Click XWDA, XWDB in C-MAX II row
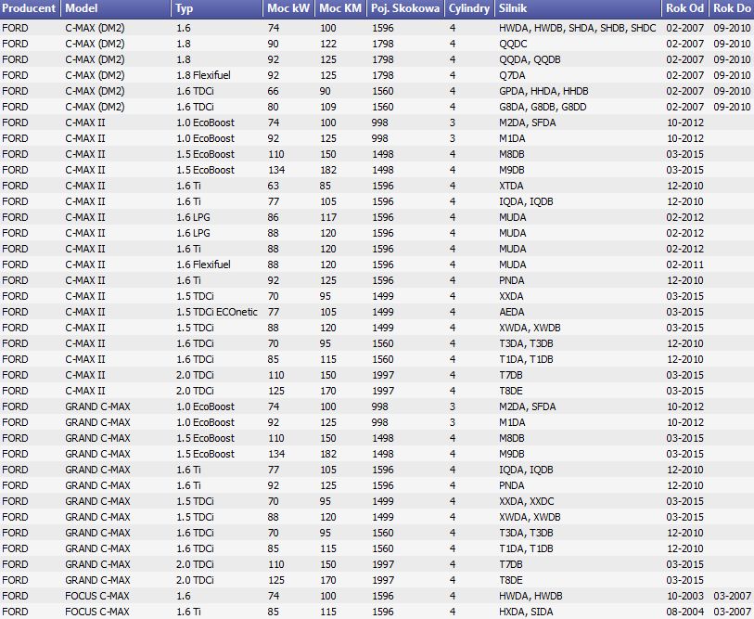Viewport: 754px width, 619px height. tap(530, 328)
